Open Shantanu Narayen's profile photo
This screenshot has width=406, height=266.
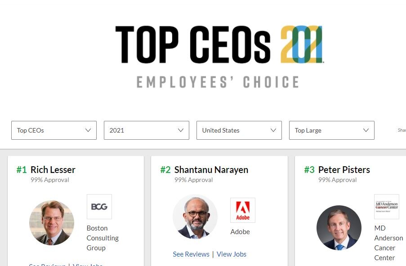[195, 217]
